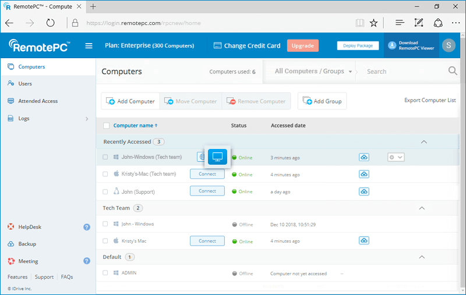Click the Deploy Package button

coord(358,46)
